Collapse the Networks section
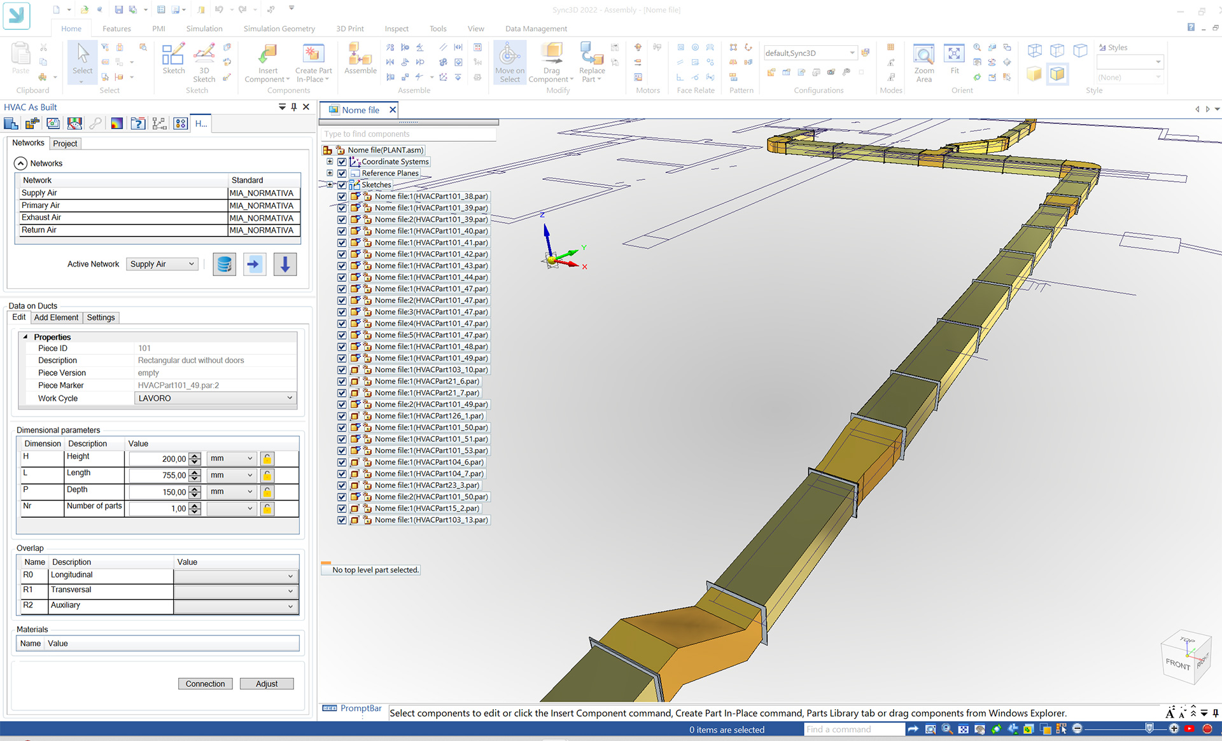The width and height of the screenshot is (1222, 741). [x=20, y=163]
